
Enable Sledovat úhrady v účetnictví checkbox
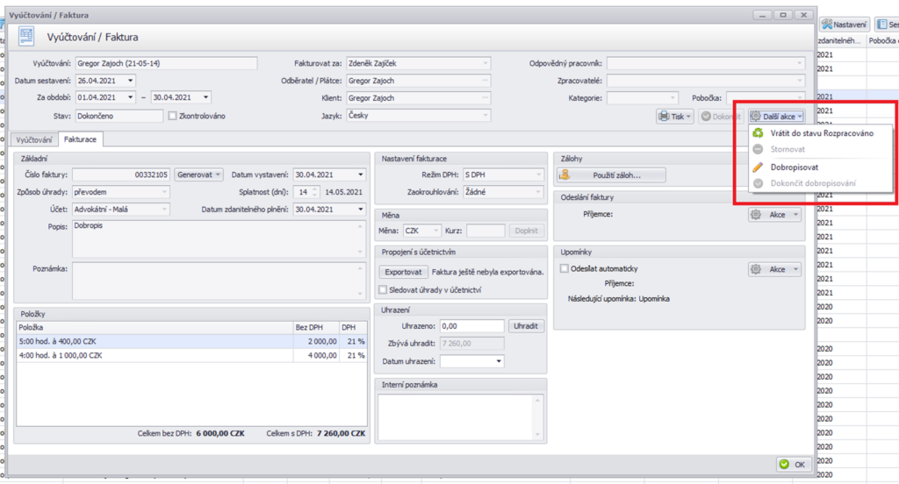pos(383,289)
